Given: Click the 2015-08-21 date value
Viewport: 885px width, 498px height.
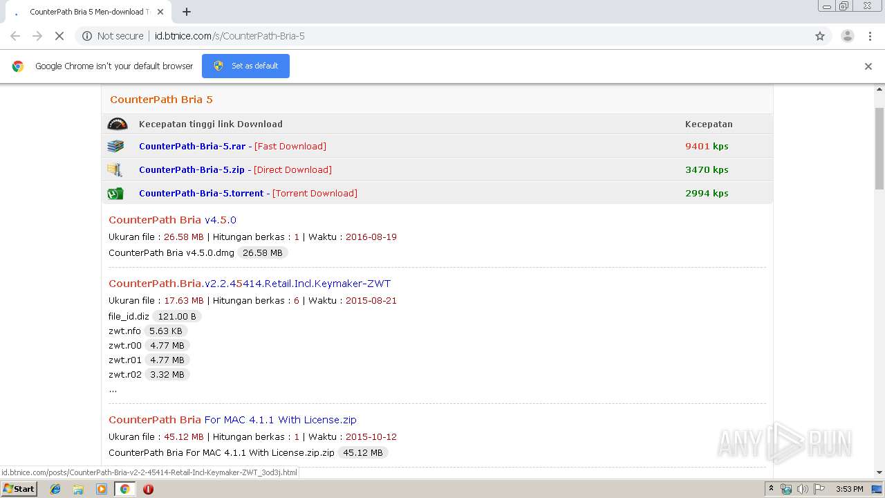Looking at the screenshot, I should click(371, 300).
